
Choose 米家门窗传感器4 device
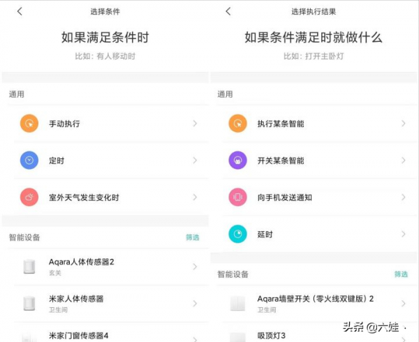[111, 332]
